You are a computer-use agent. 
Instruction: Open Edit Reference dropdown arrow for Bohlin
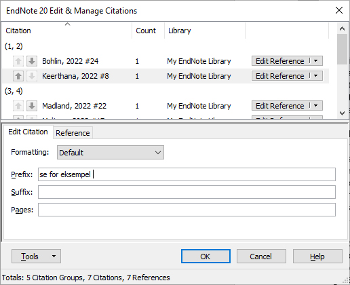coord(316,61)
